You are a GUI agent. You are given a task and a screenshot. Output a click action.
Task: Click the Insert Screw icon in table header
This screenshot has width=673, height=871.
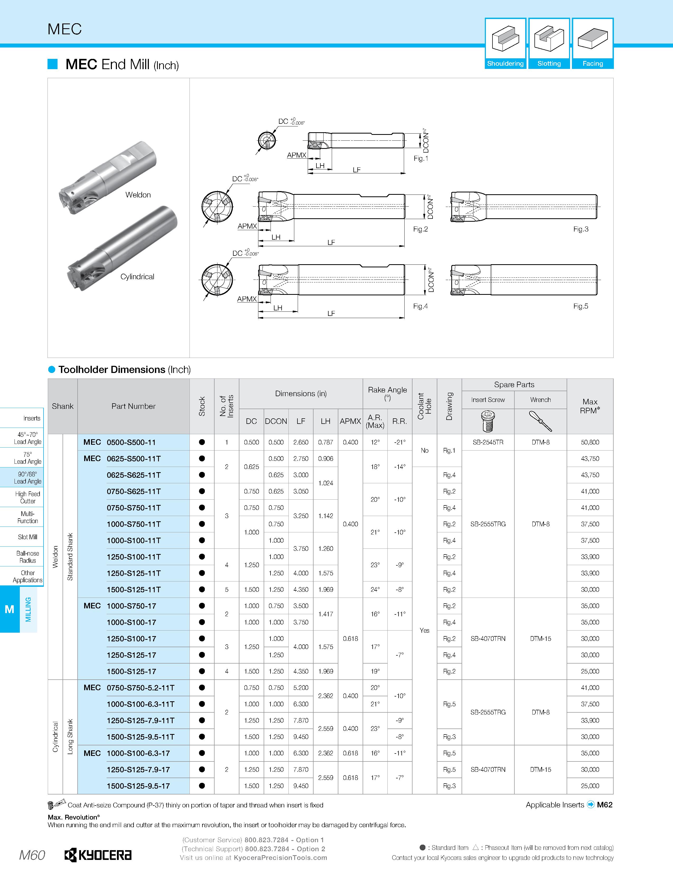(488, 421)
